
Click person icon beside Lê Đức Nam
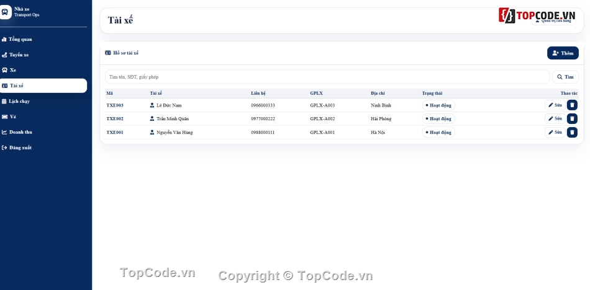[x=152, y=105]
